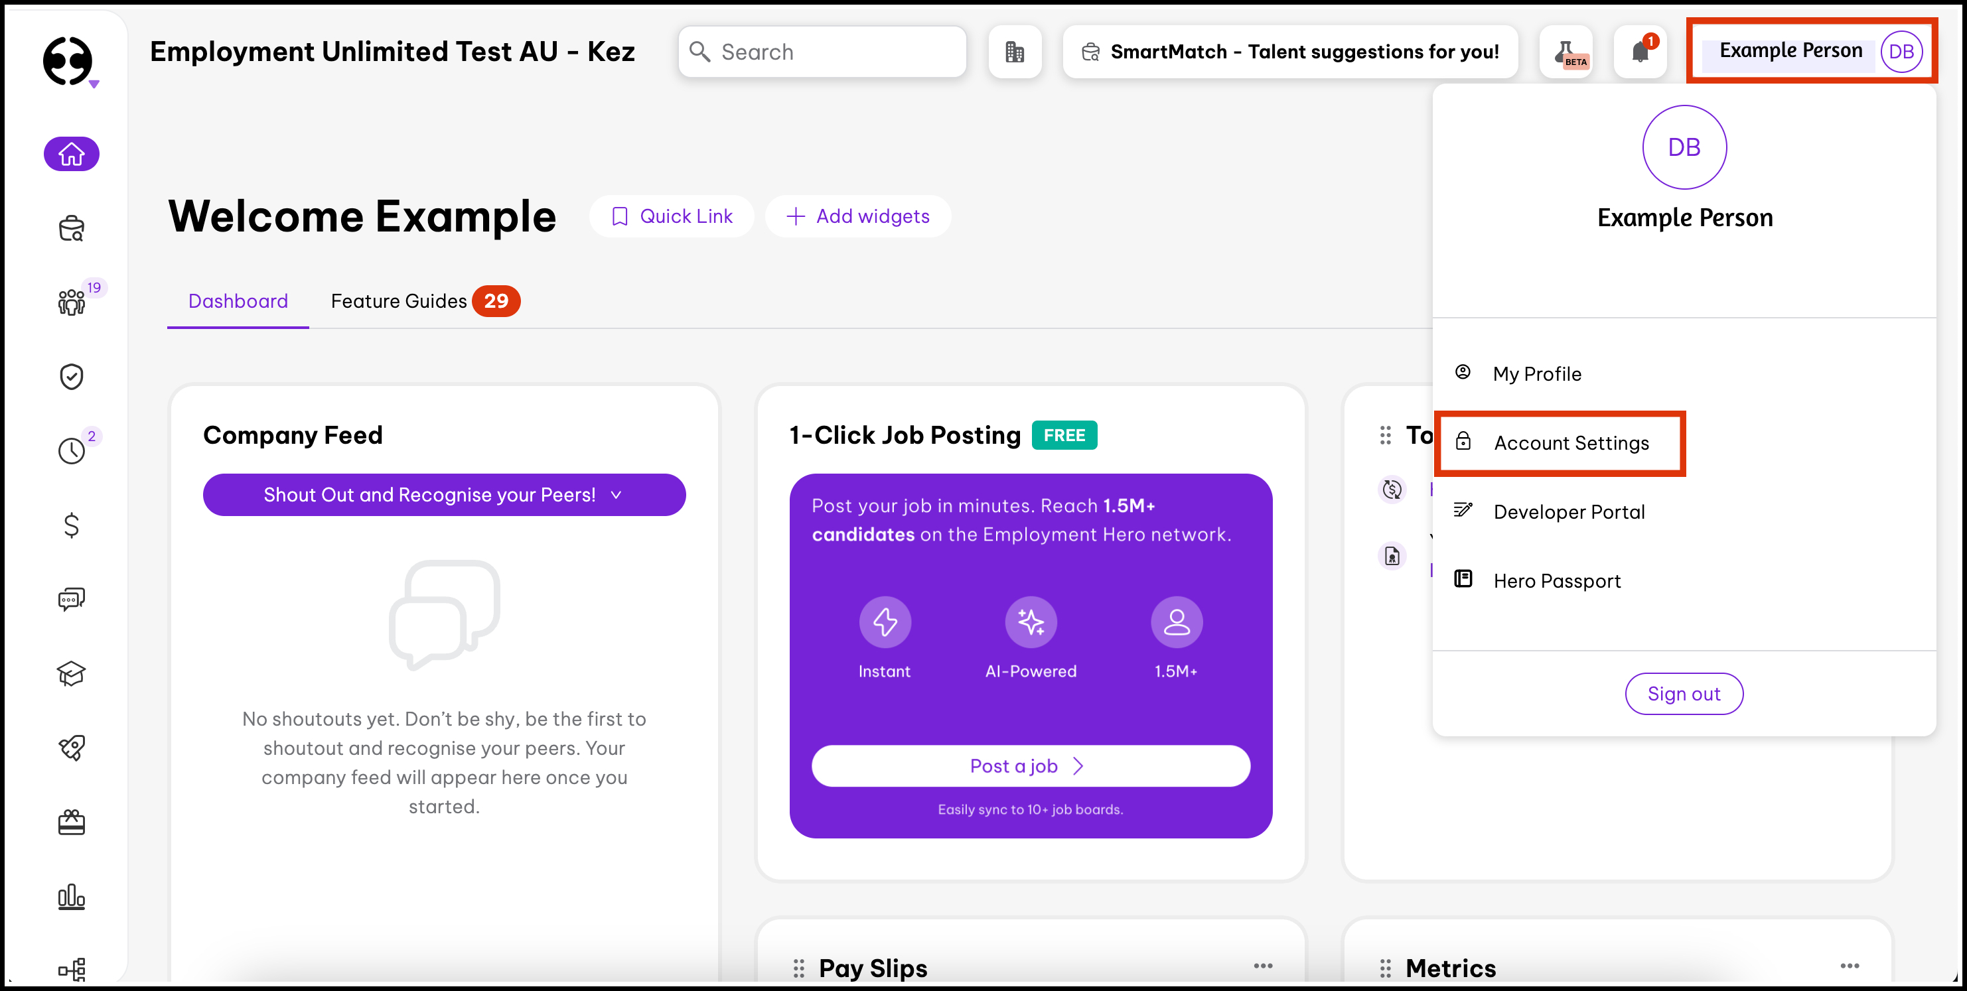This screenshot has height=991, width=1967.
Task: Click the Sign out button
Action: [x=1683, y=693]
